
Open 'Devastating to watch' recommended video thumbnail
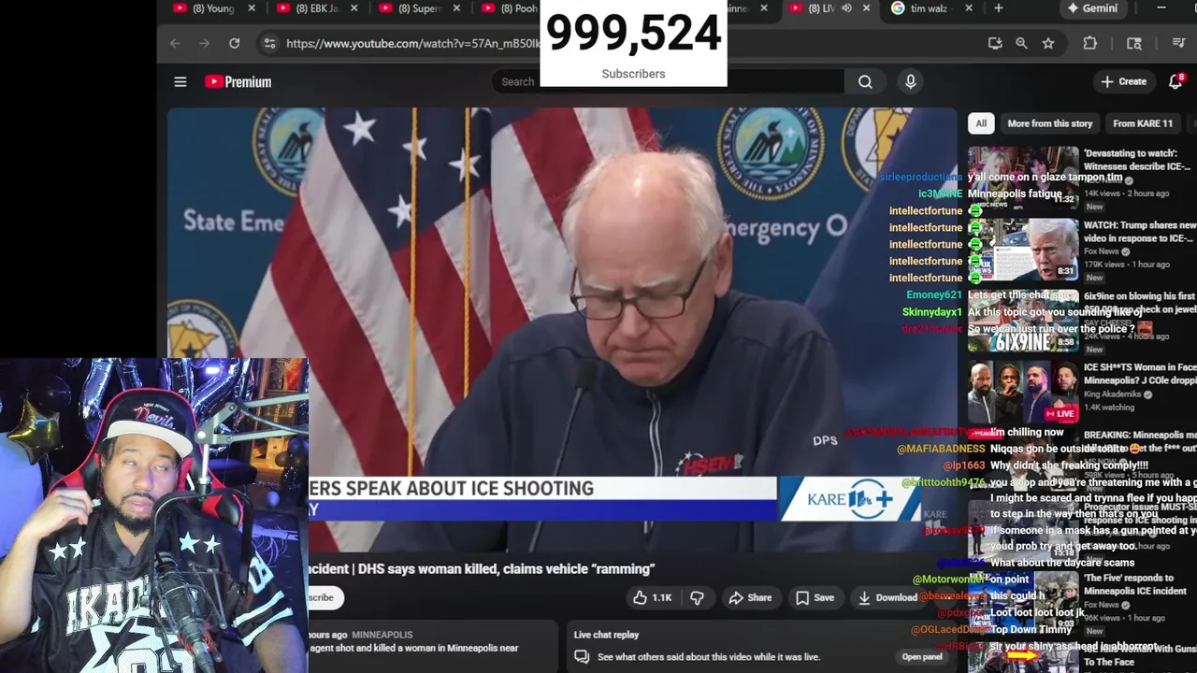pyautogui.click(x=1023, y=178)
